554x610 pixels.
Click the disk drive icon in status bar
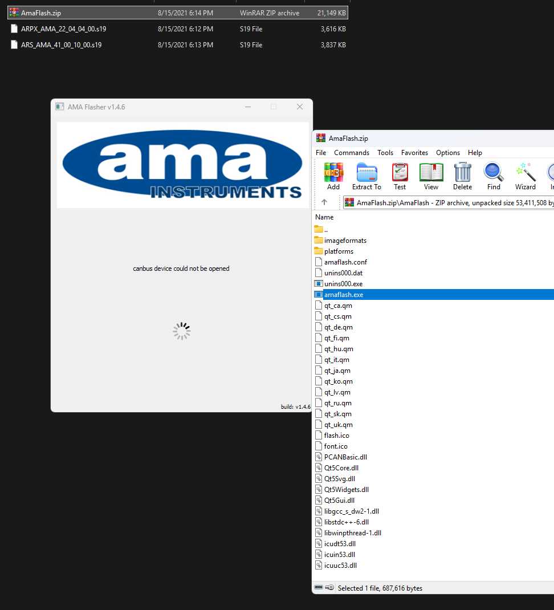point(319,587)
